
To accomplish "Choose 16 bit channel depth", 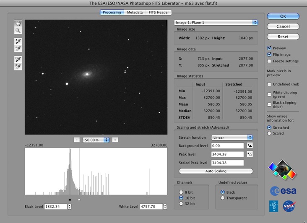I will coord(181,198).
